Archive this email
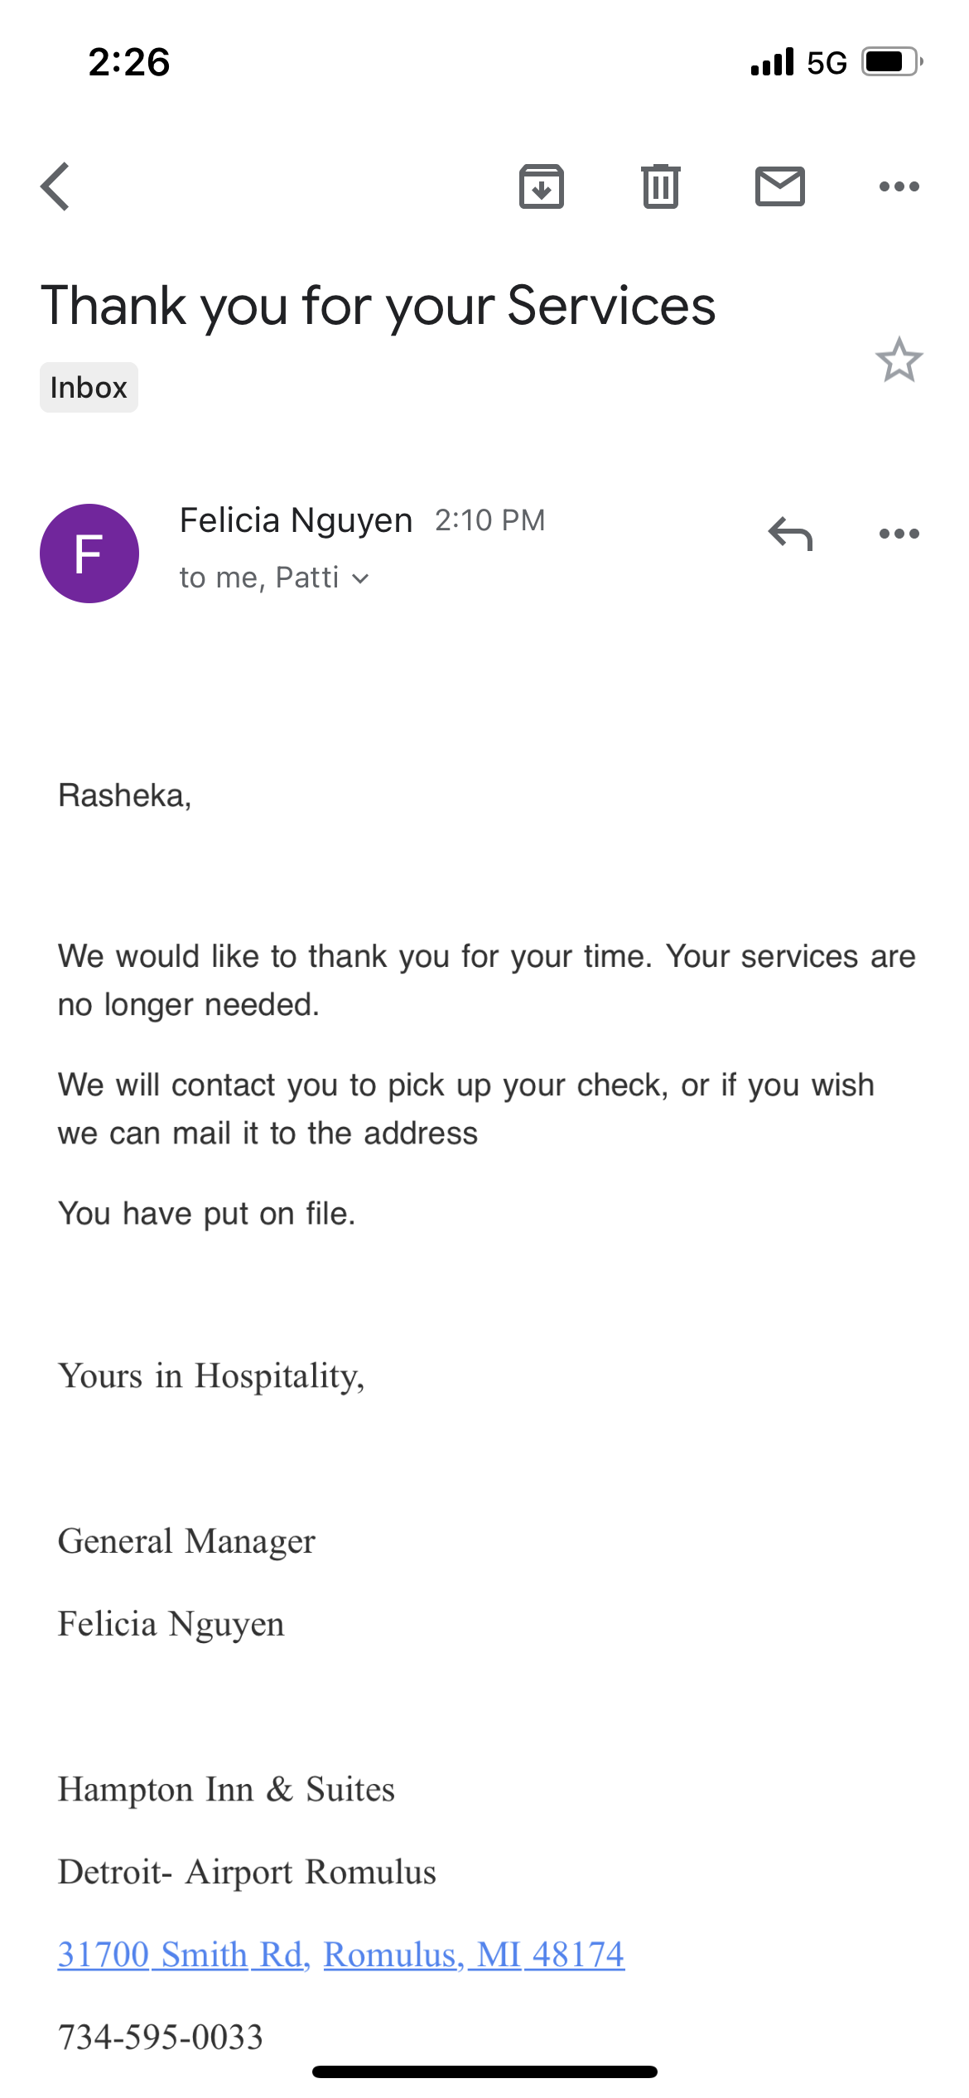Image resolution: width=969 pixels, height=2098 pixels. coord(542,186)
